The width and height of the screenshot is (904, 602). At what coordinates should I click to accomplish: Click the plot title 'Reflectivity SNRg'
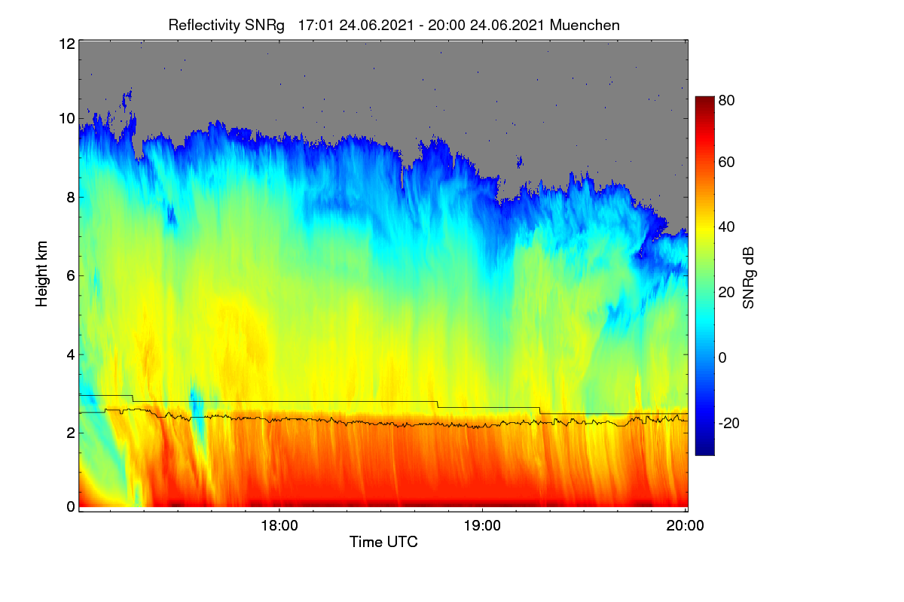pos(227,25)
